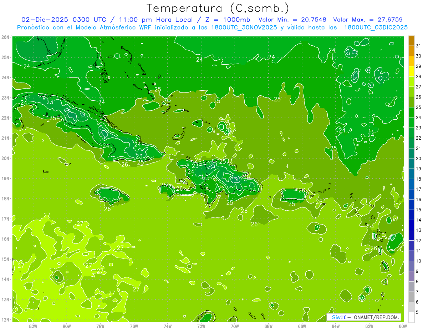
Task: Click the title "Temperatura (C,somb.)"
Action: point(218,8)
